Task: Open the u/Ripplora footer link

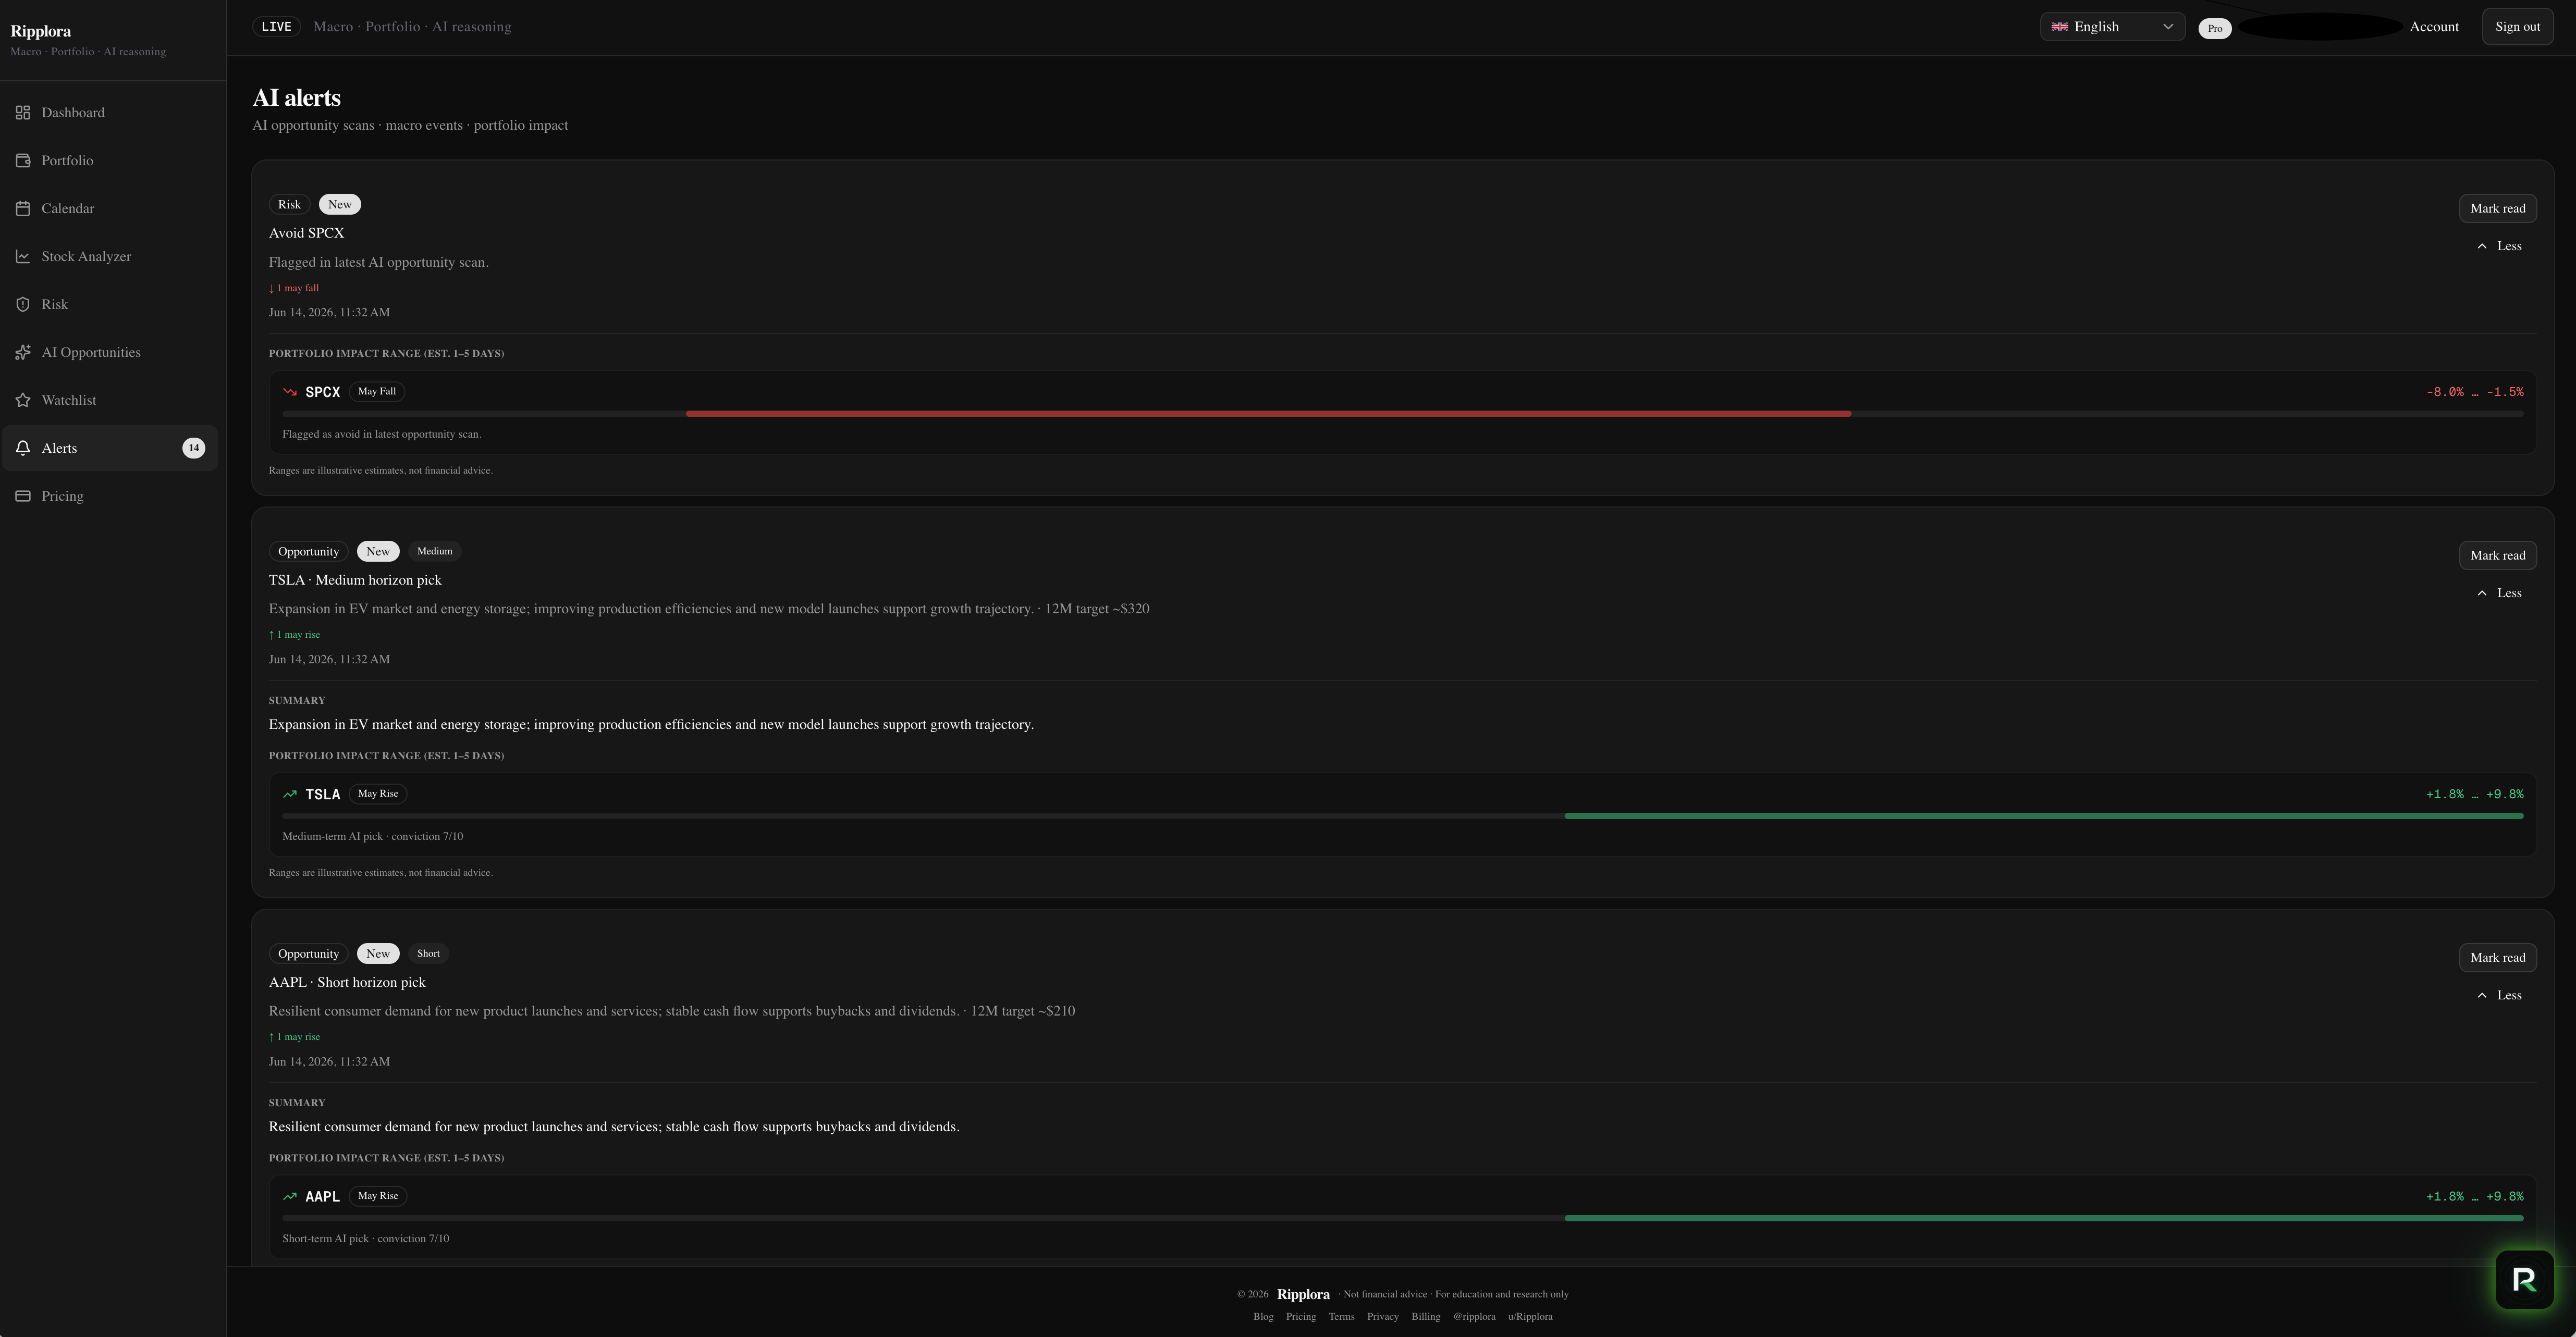Action: pyautogui.click(x=1531, y=1317)
